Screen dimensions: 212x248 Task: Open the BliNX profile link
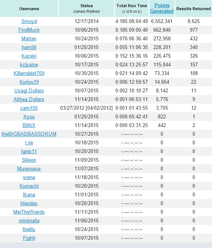[29, 125]
